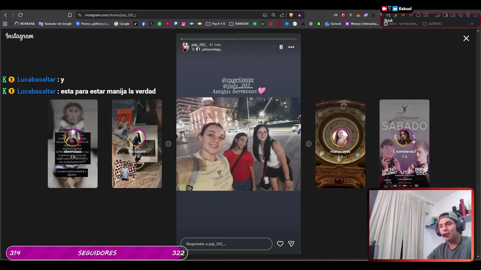Click the reply to july_202_ field
The image size is (481, 270).
coord(226,244)
